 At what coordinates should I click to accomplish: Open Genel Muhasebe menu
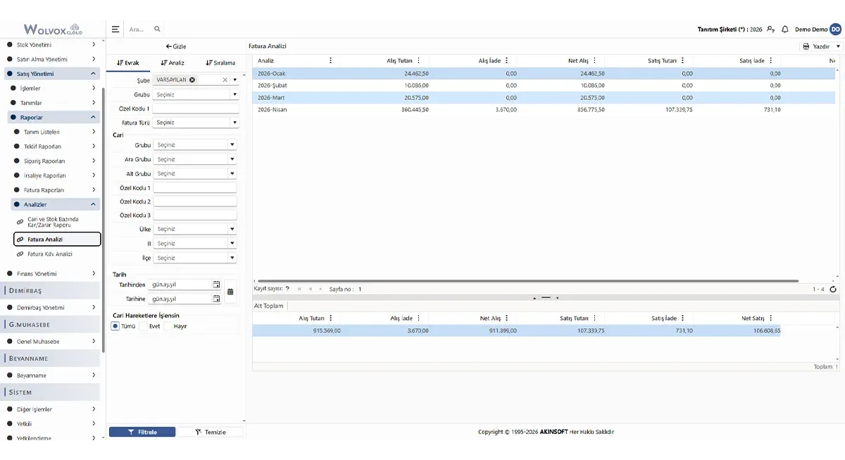[51, 342]
